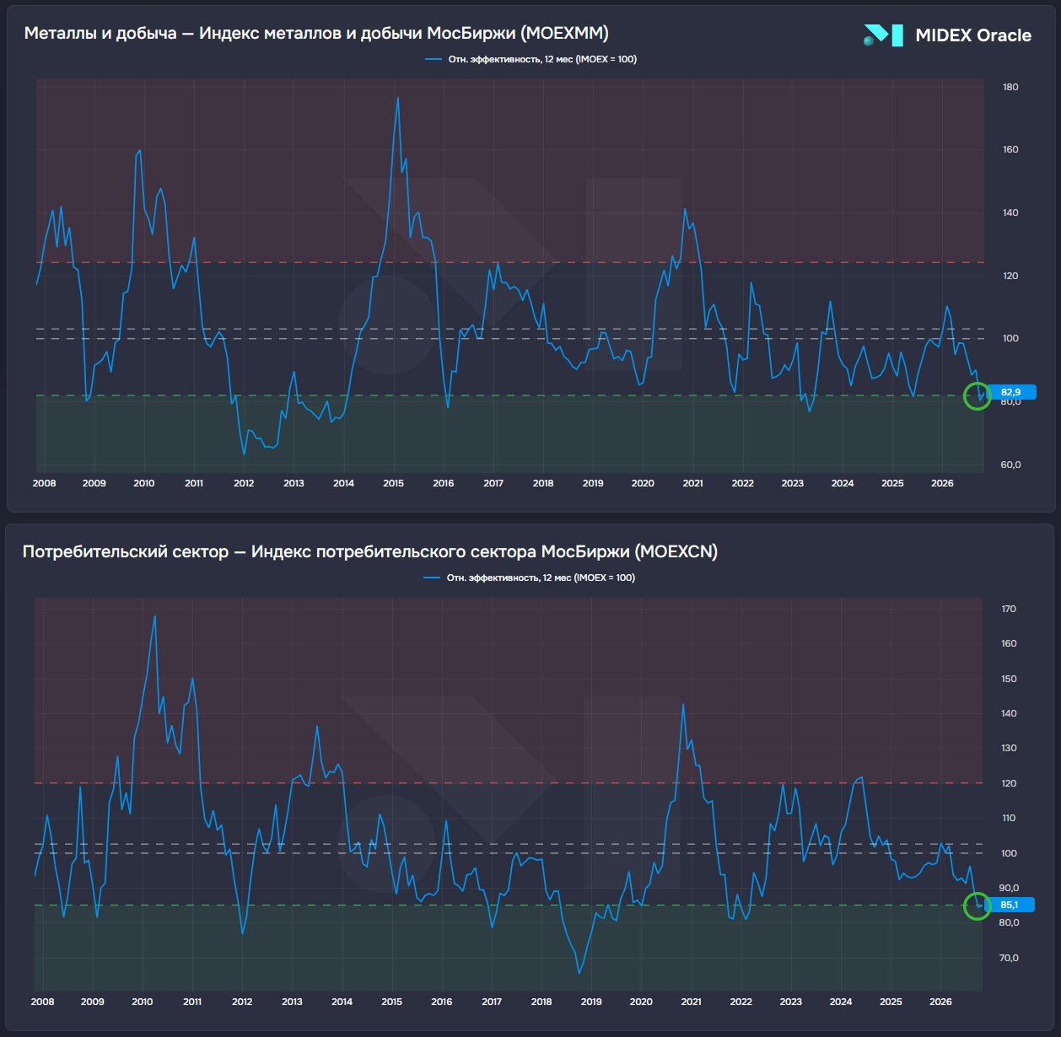This screenshot has width=1061, height=1037.
Task: Click the 2011 x-axis label on the MOEXCN chart
Action: 192,1002
